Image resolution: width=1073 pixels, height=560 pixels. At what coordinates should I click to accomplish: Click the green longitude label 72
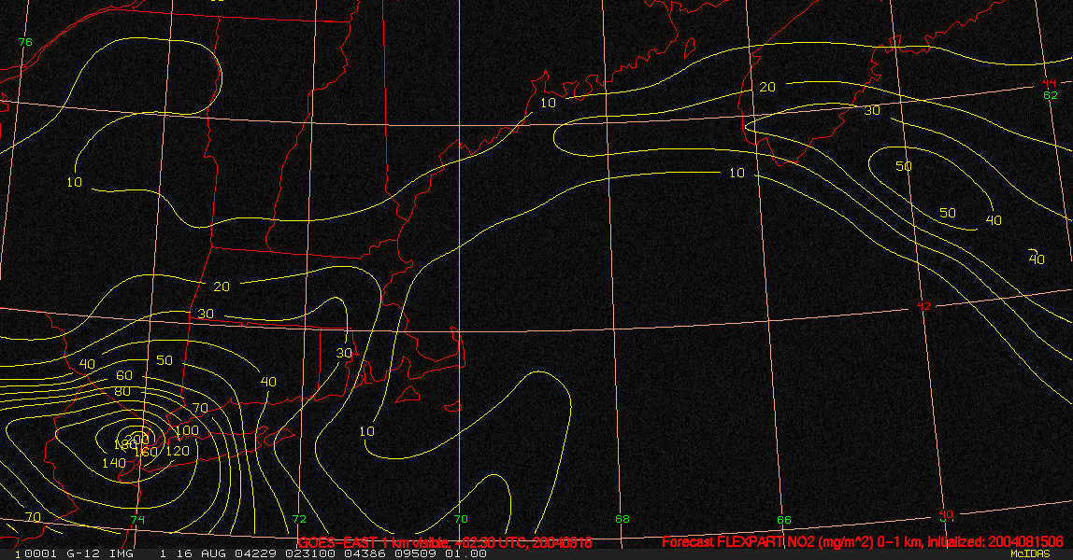pos(299,519)
